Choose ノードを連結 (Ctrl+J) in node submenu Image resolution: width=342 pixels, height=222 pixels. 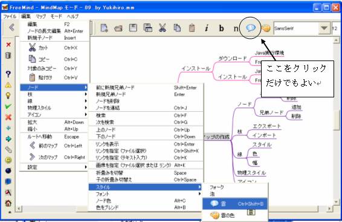(x=145, y=108)
